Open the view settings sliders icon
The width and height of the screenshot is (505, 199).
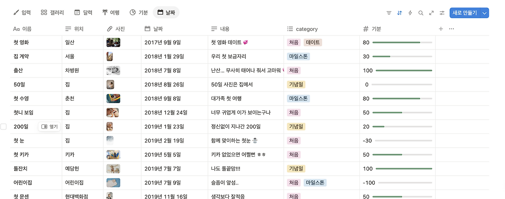[442, 13]
